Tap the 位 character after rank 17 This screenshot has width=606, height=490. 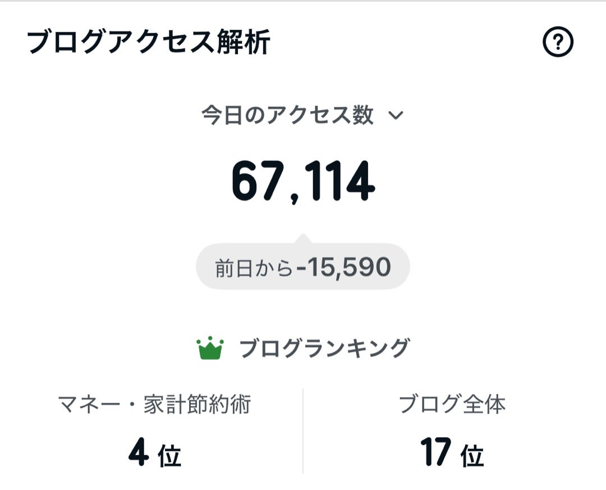coord(472,456)
